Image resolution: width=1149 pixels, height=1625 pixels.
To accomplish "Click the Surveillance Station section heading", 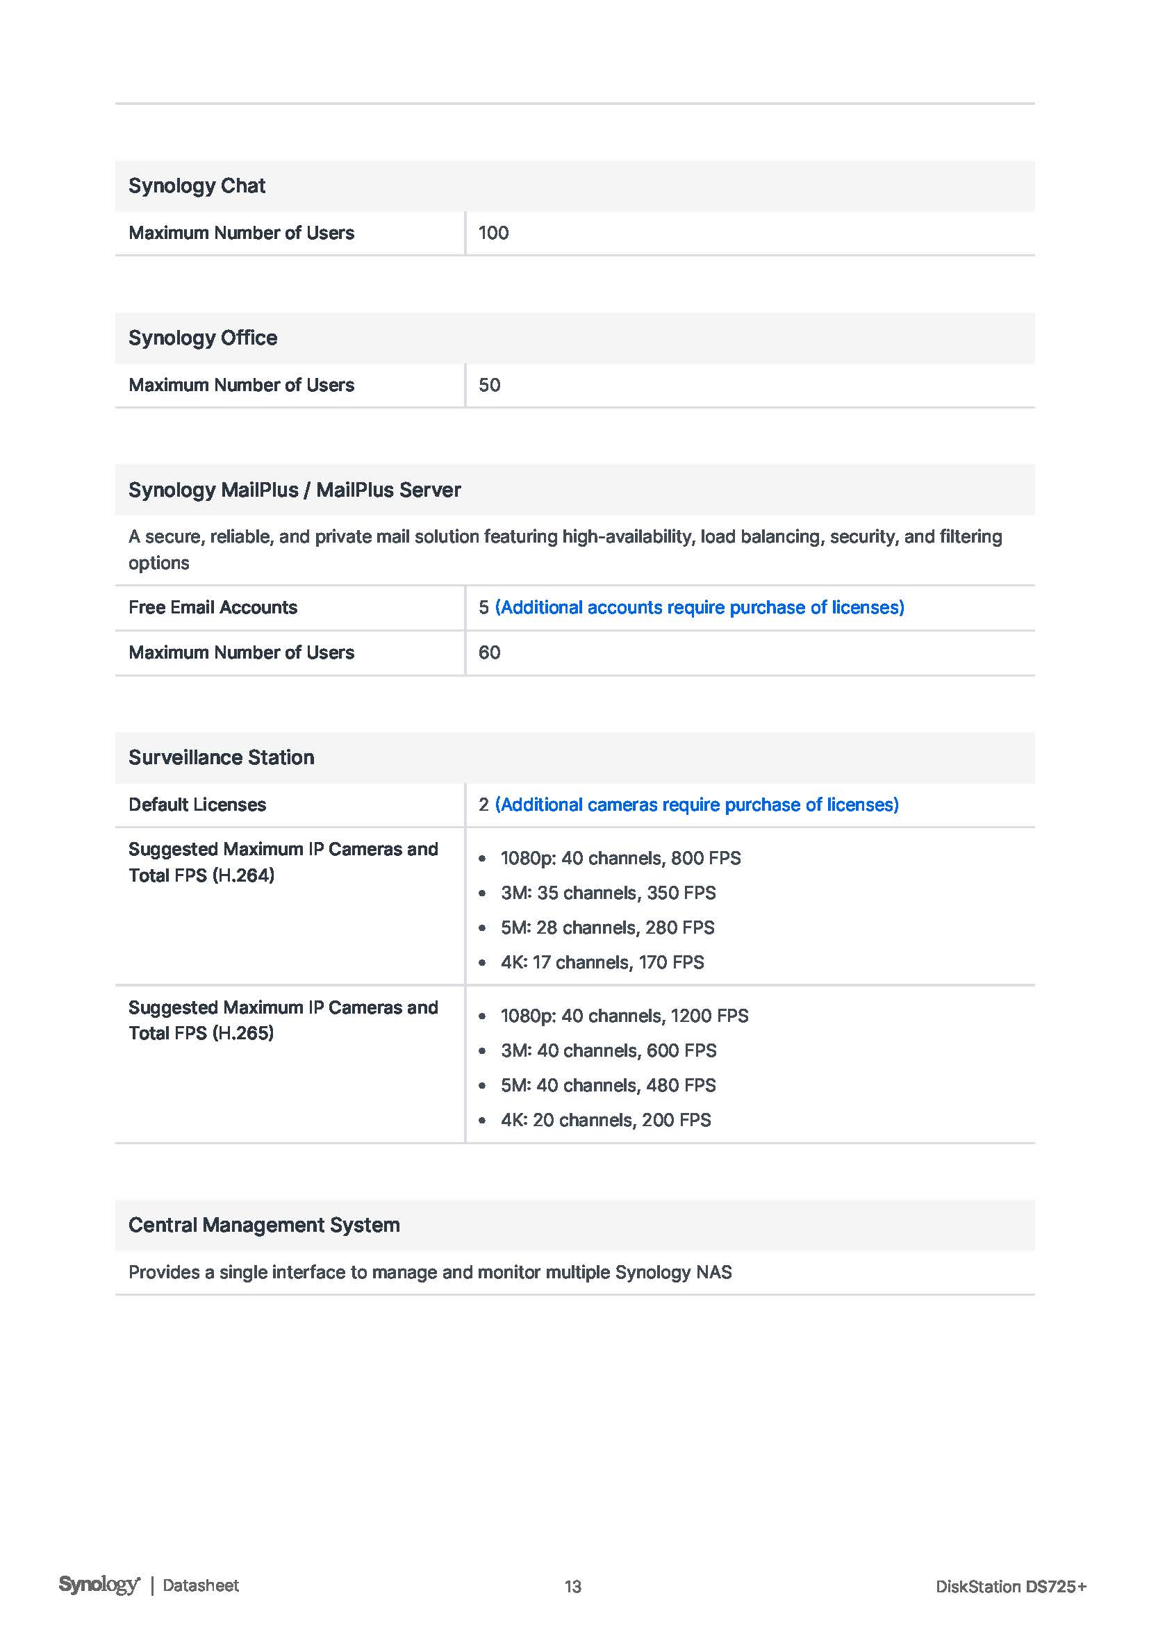I will pyautogui.click(x=221, y=757).
